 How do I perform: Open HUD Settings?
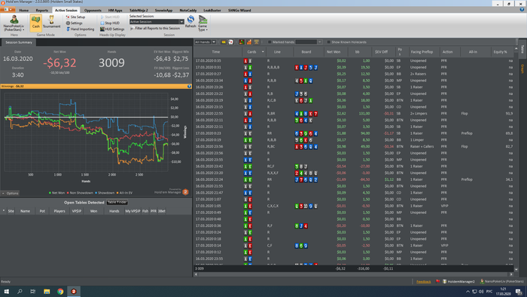(x=112, y=29)
